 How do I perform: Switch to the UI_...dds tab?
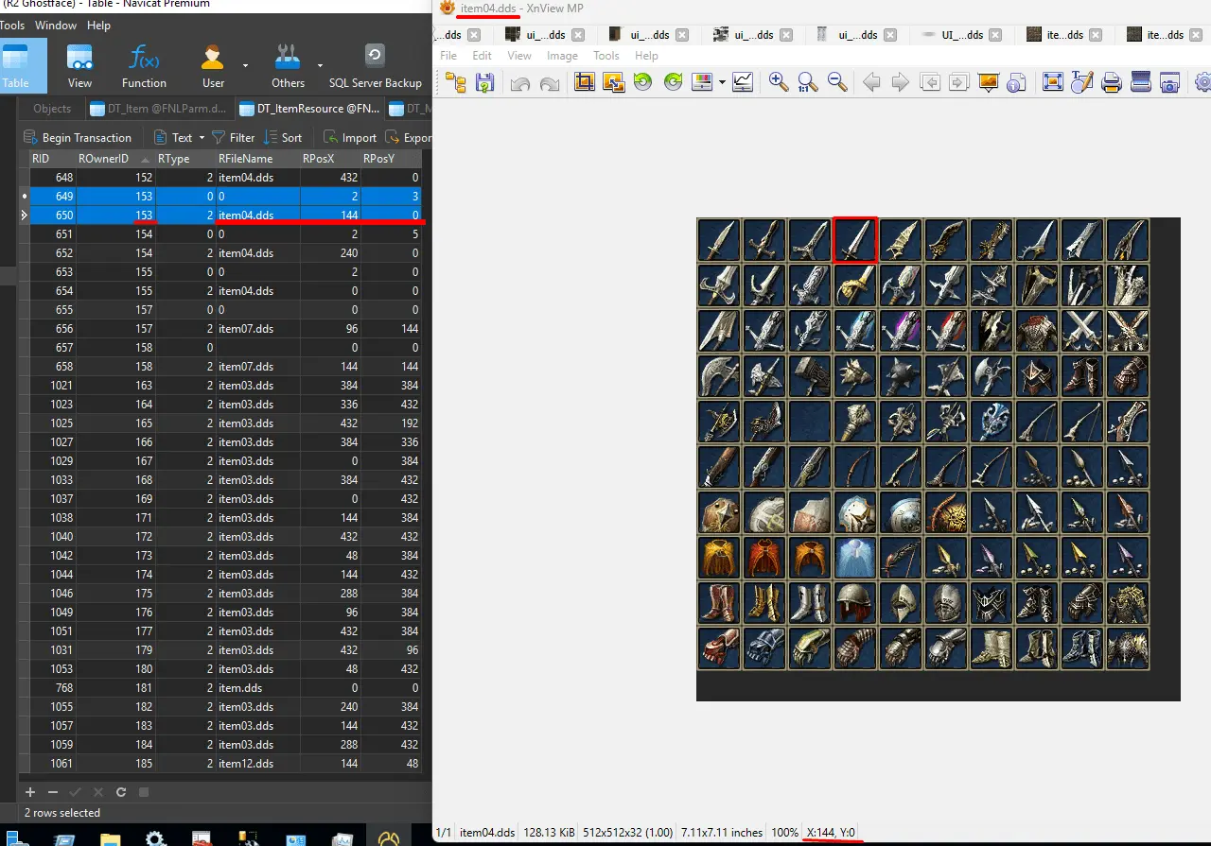pyautogui.click(x=961, y=35)
